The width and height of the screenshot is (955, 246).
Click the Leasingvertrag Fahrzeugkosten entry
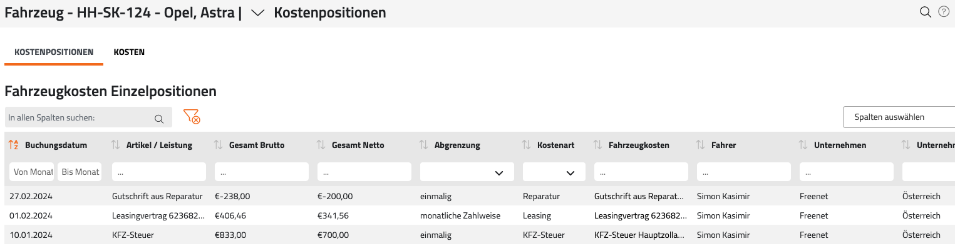click(x=639, y=215)
